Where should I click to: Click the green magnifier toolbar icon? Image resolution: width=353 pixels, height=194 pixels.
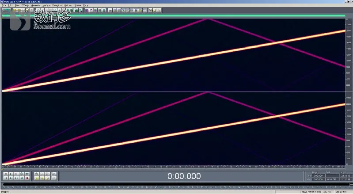click(x=80, y=10)
